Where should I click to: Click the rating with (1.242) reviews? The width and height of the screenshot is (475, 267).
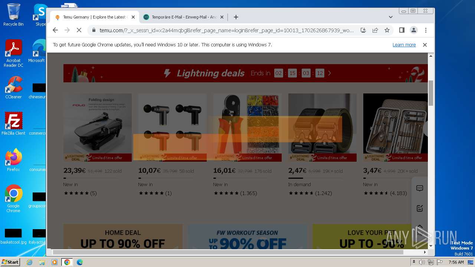click(x=310, y=193)
